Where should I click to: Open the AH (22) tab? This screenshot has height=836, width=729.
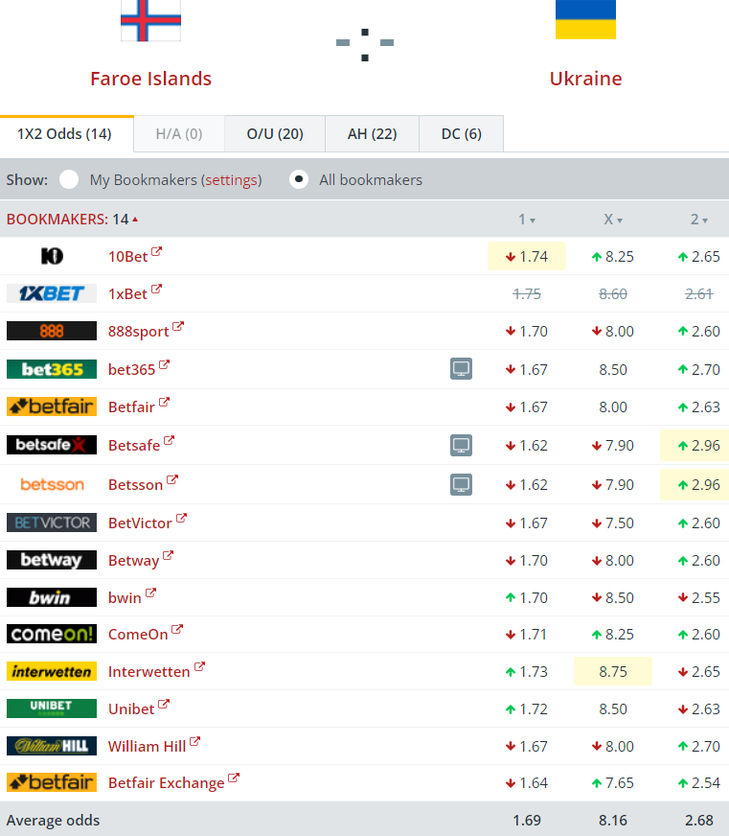tap(372, 134)
